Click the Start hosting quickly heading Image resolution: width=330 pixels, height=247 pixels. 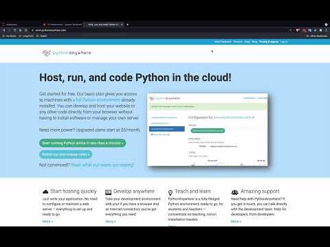74,191
